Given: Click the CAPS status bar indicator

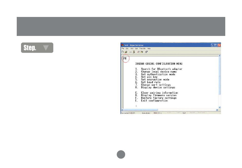Looking at the screenshot, I should tap(178, 113).
